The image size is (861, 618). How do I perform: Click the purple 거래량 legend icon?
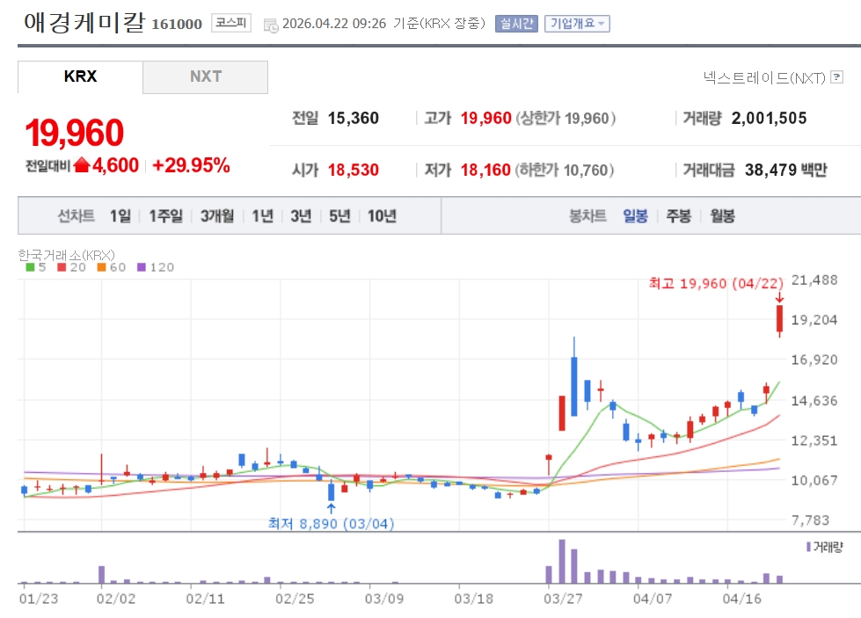(x=809, y=547)
